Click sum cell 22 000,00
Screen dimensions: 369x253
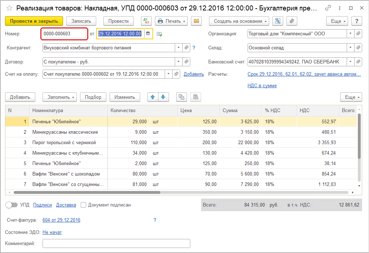241,143
